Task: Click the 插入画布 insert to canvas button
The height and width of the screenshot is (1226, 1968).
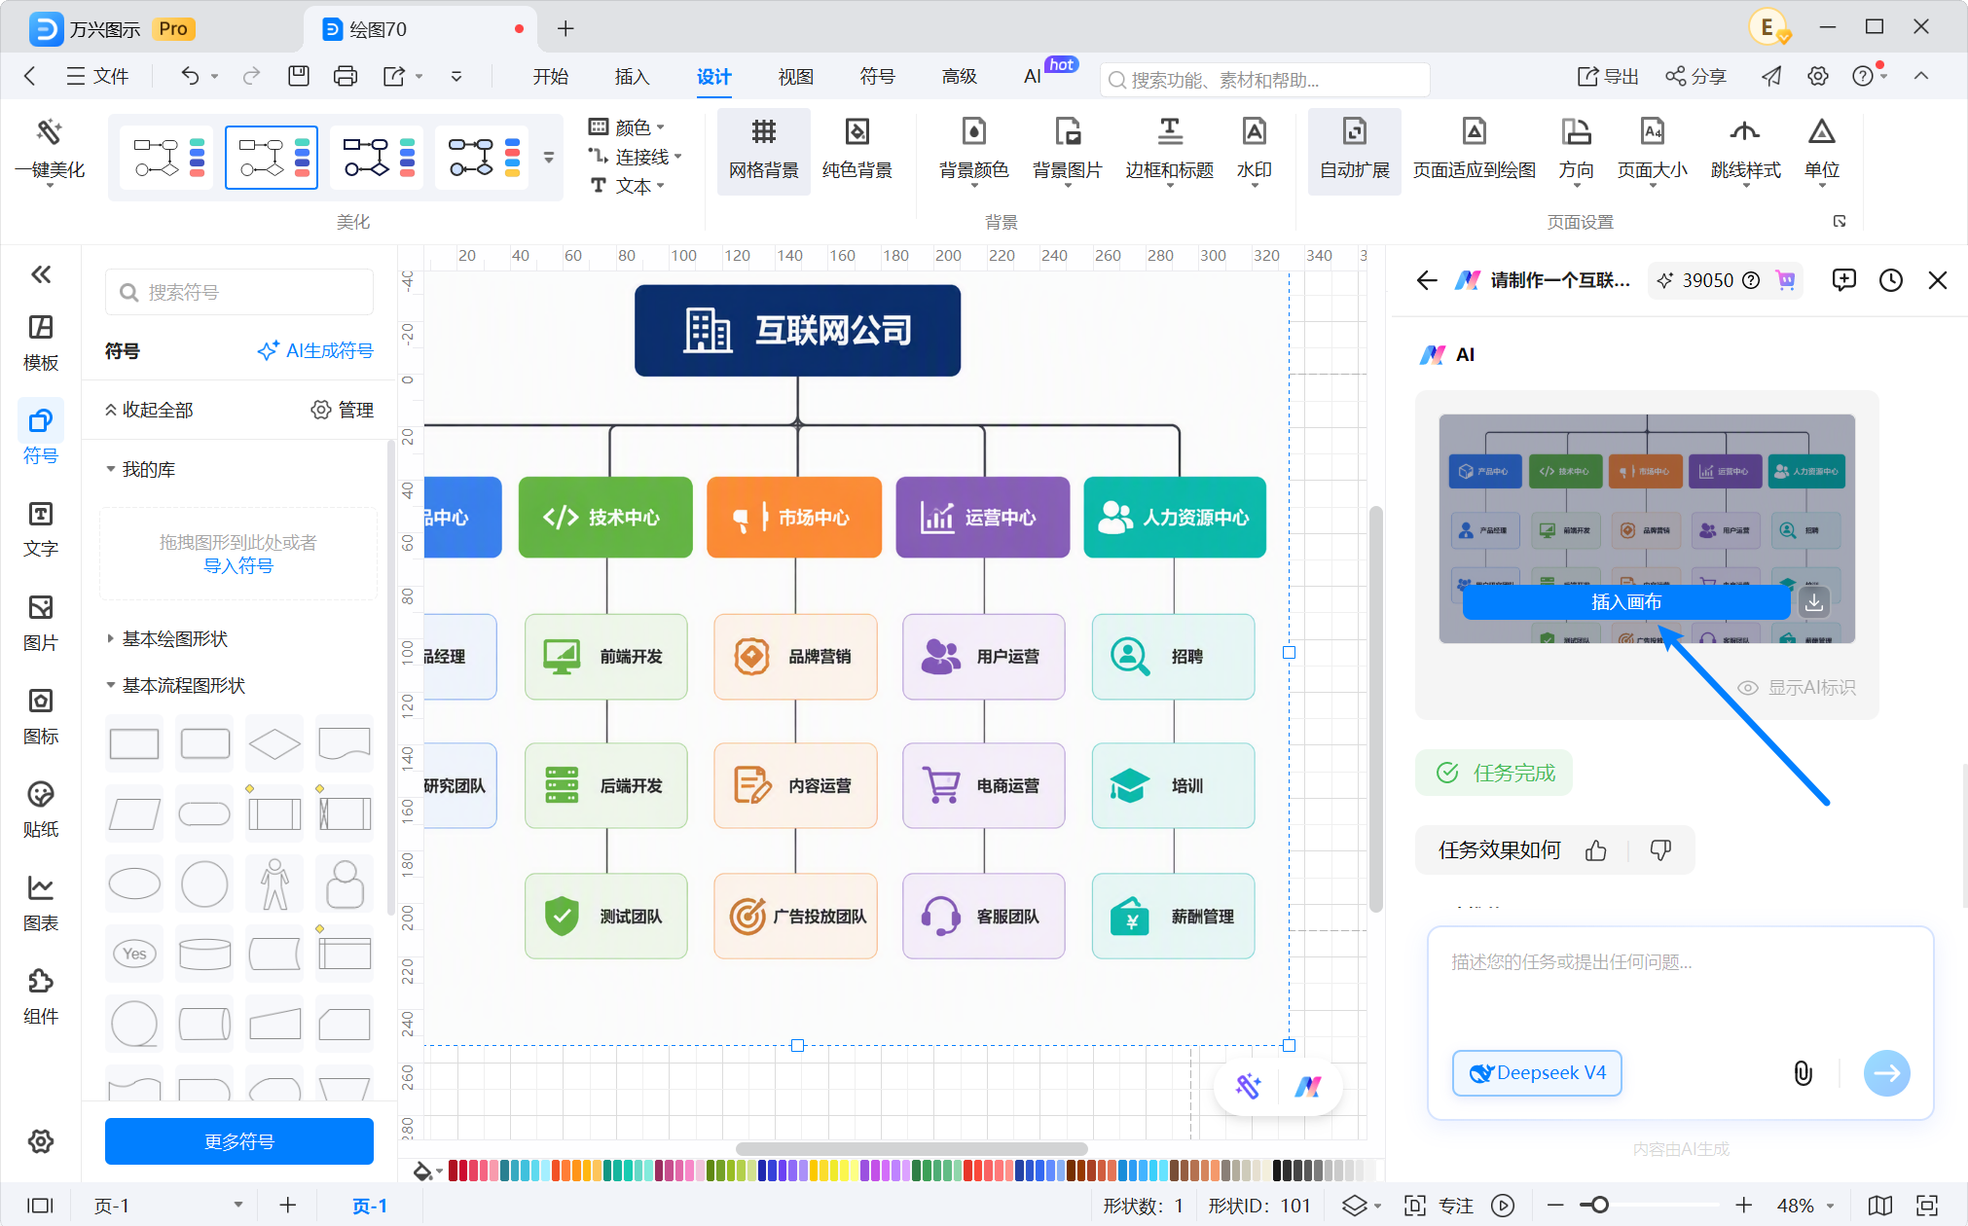Action: [x=1626, y=602]
